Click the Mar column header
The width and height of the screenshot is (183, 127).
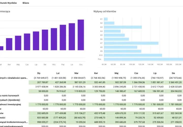(x=77, y=73)
